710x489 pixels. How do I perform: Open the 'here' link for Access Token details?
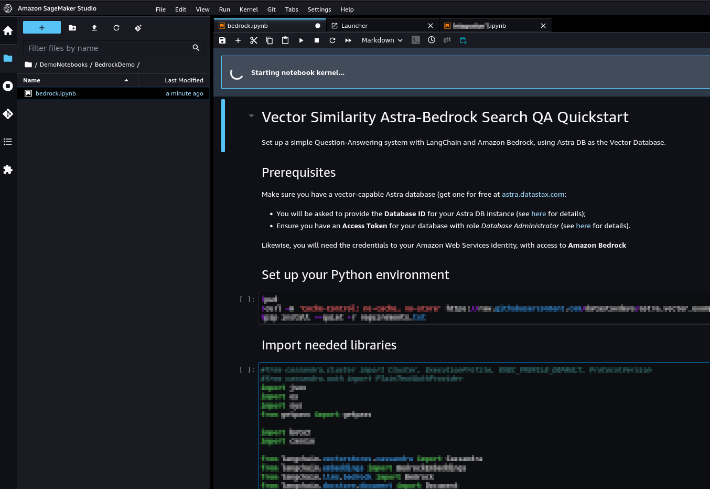click(583, 226)
